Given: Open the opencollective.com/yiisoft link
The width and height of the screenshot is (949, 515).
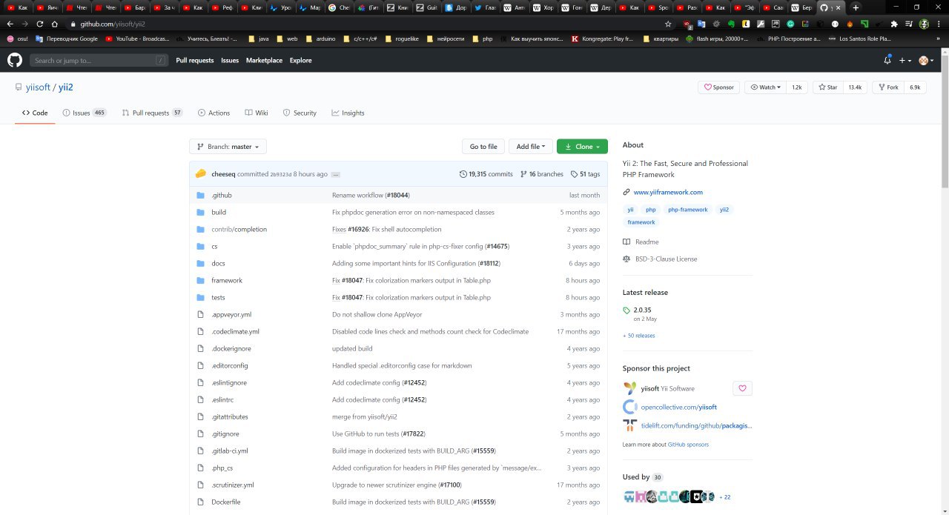Looking at the screenshot, I should 679,407.
